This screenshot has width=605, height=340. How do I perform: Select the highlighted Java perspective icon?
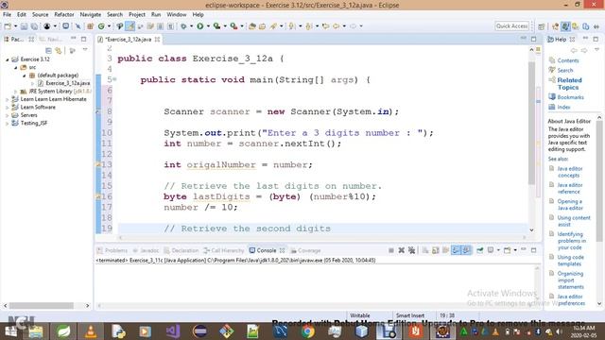565,26
